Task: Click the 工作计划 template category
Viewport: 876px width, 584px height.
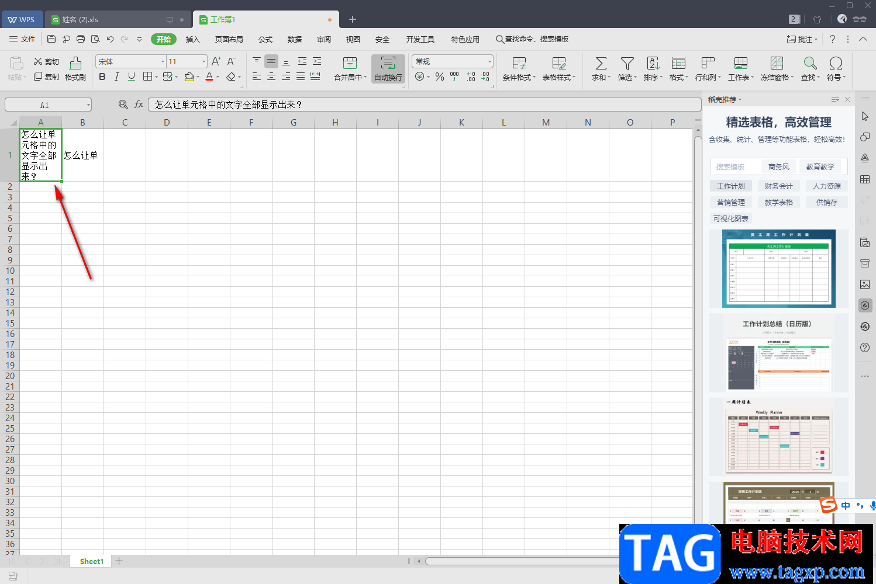Action: click(731, 186)
